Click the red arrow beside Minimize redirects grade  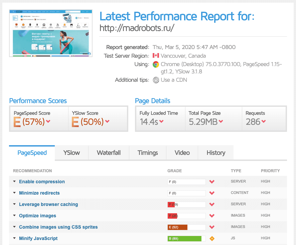click(x=211, y=193)
